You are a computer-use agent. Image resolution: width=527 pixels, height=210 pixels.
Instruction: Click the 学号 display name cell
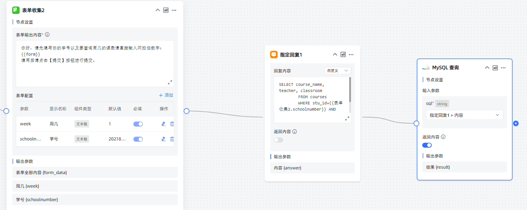(54, 139)
